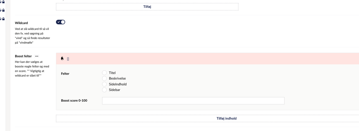Click the flame icon in boost block

point(62,58)
